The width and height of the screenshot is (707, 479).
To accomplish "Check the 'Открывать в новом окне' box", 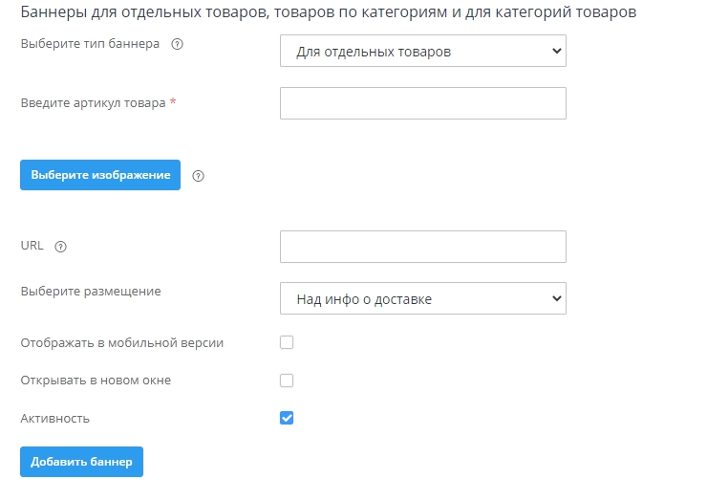I will pos(287,381).
